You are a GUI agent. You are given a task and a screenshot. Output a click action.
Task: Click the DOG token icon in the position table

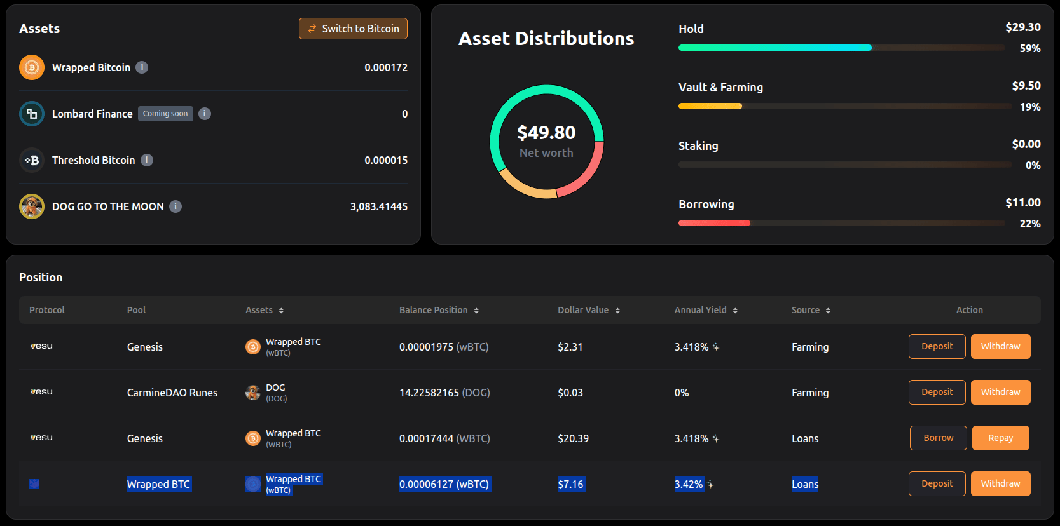click(253, 393)
